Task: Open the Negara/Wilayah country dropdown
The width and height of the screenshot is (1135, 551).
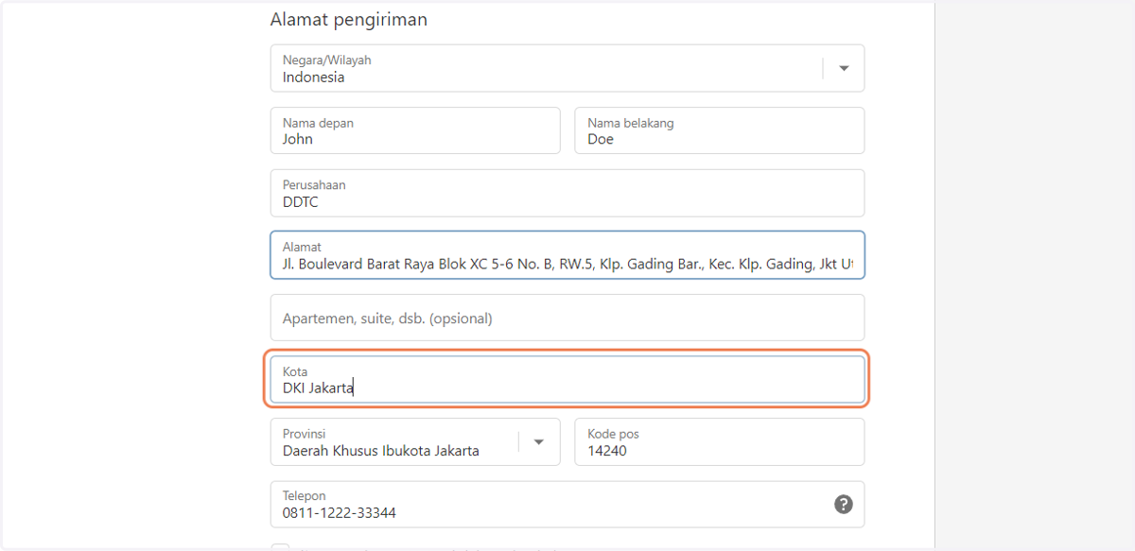Action: [567, 68]
